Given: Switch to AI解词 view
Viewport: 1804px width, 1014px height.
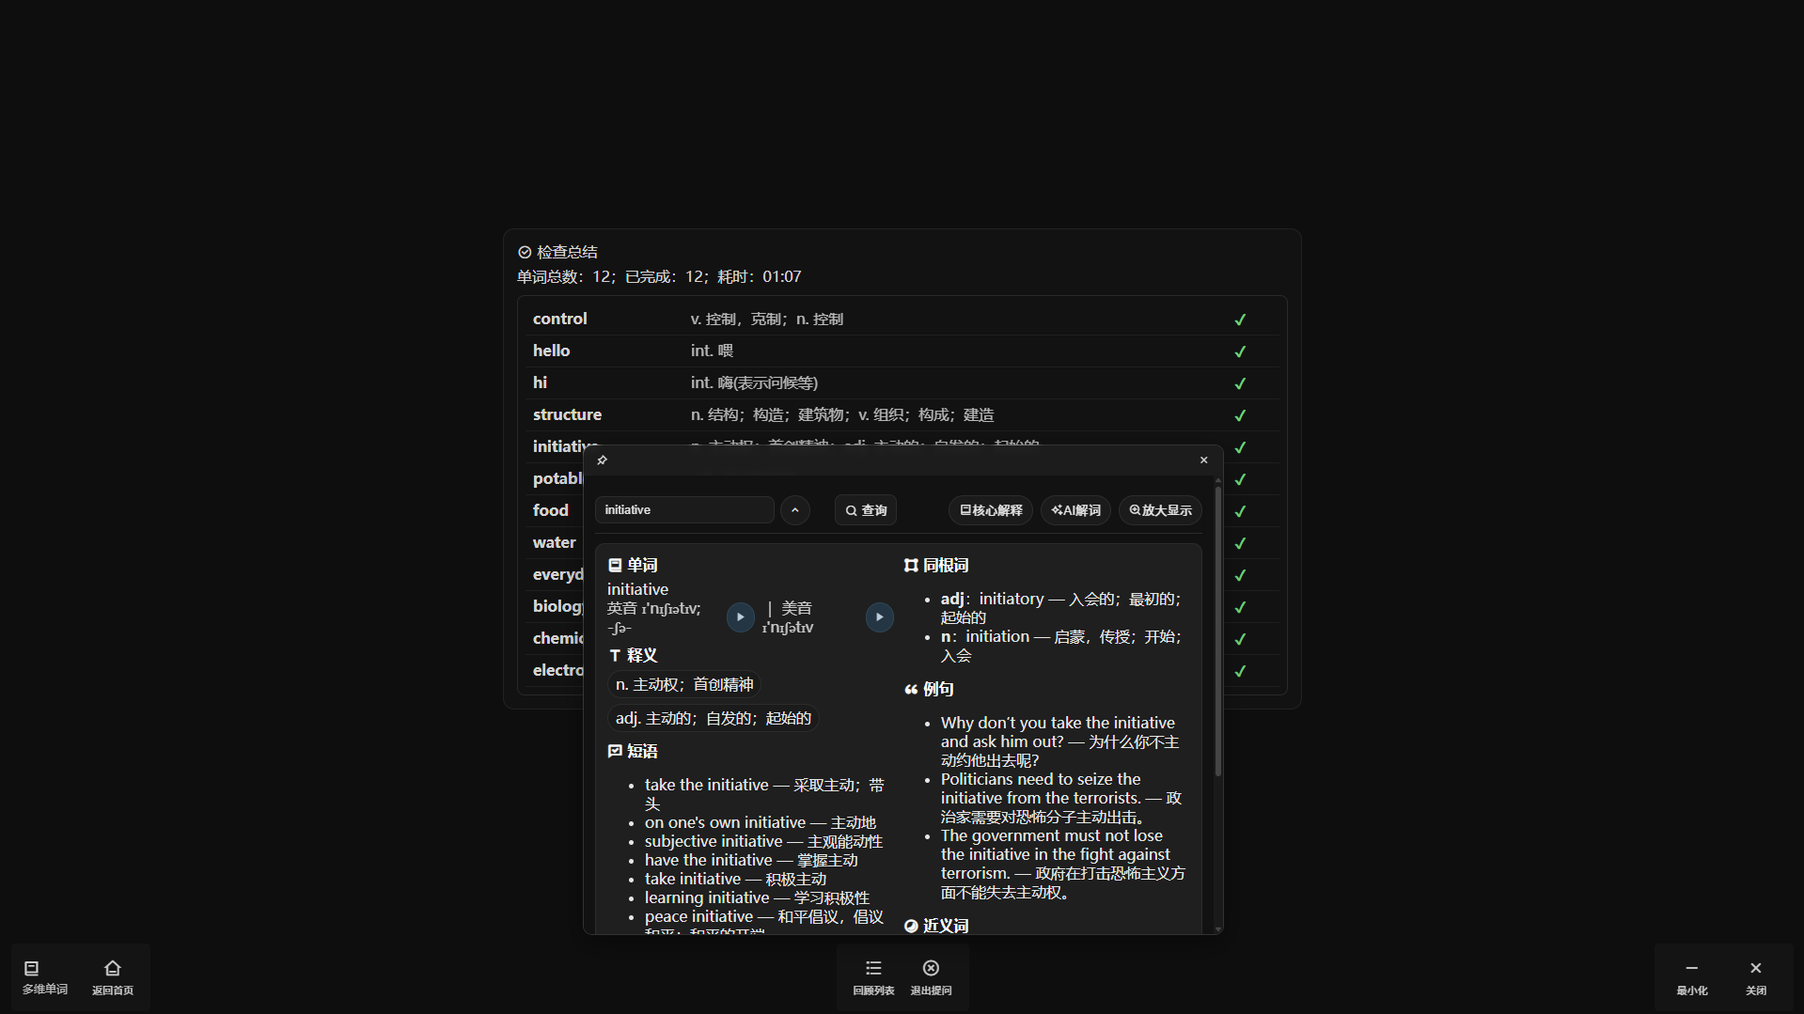Looking at the screenshot, I should (x=1075, y=510).
